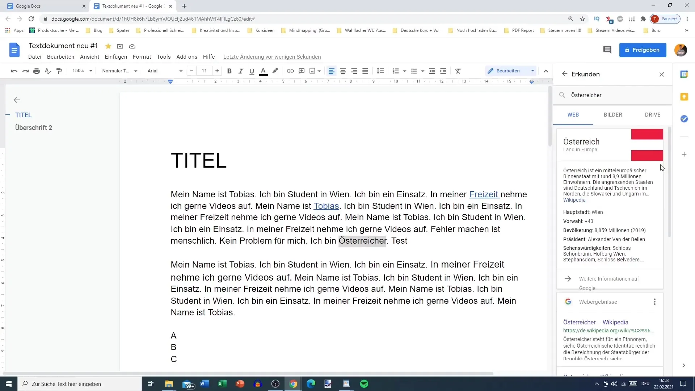The image size is (695, 391).
Task: Click the Erkunden search field
Action: click(x=612, y=95)
